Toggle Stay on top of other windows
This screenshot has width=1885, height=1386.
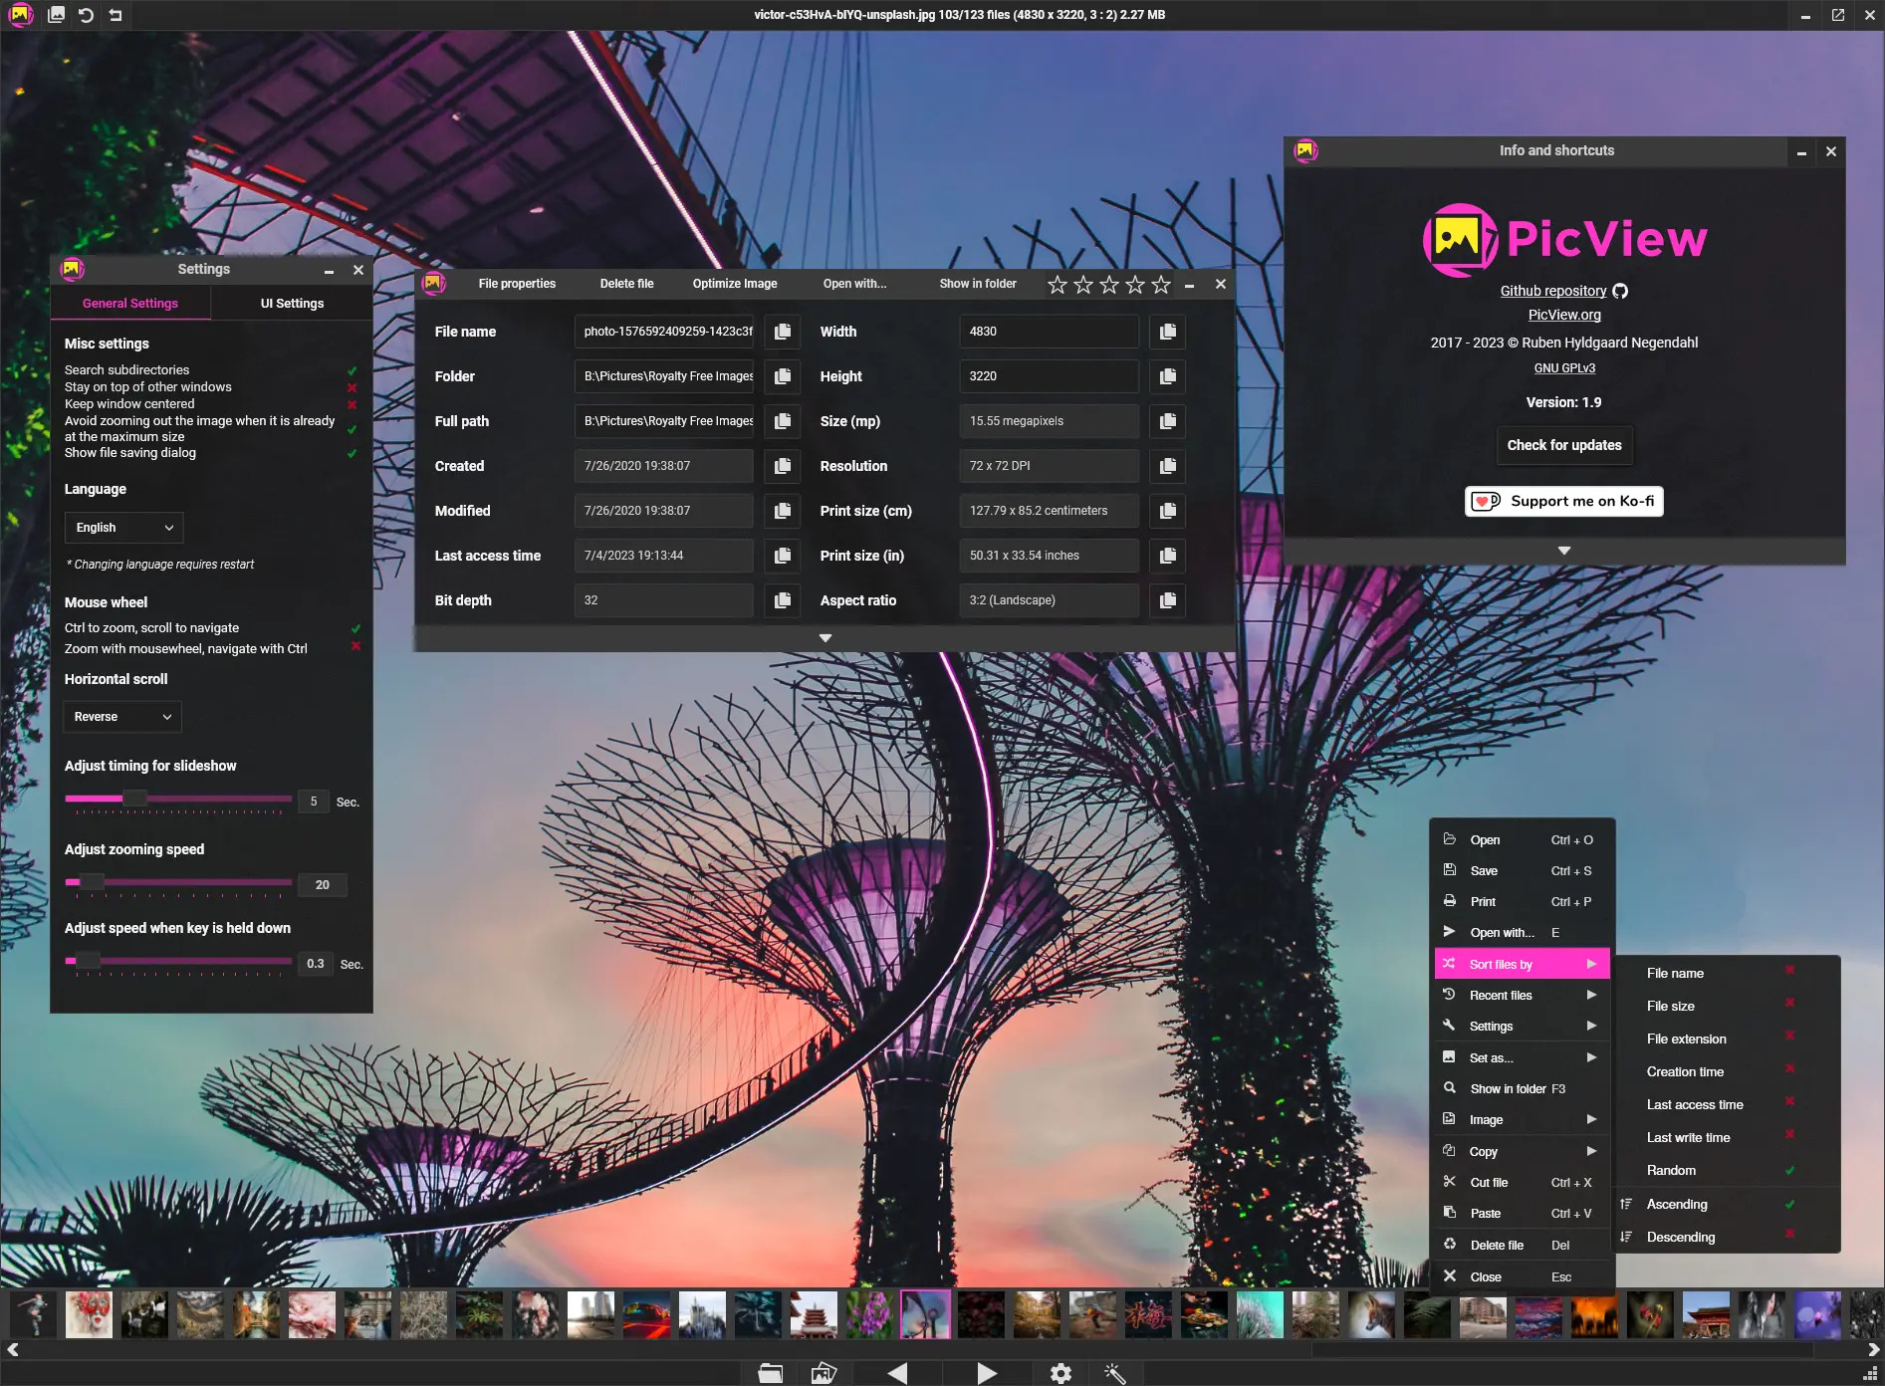point(353,388)
